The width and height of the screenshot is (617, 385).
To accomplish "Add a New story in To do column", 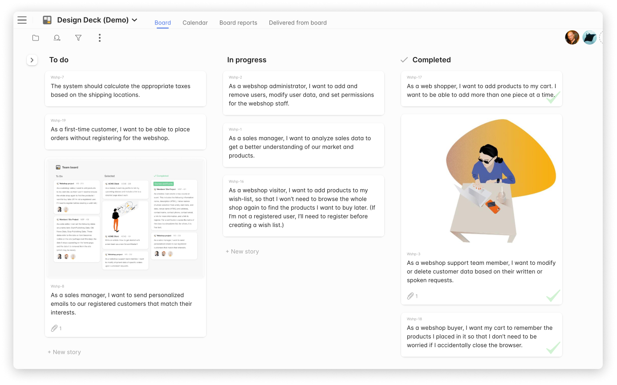I will [65, 352].
